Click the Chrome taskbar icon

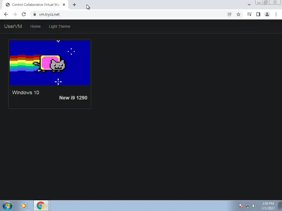click(41, 206)
